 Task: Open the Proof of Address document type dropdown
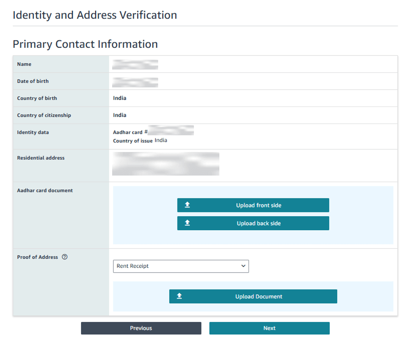pyautogui.click(x=181, y=266)
